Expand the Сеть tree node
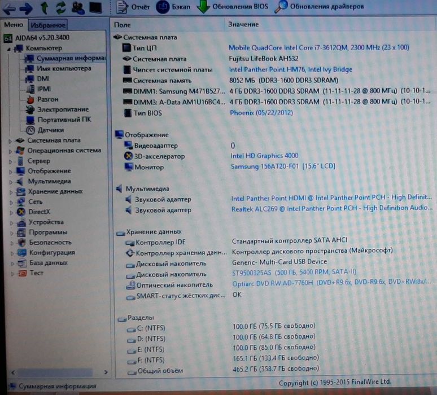This screenshot has width=437, height=395. point(11,203)
